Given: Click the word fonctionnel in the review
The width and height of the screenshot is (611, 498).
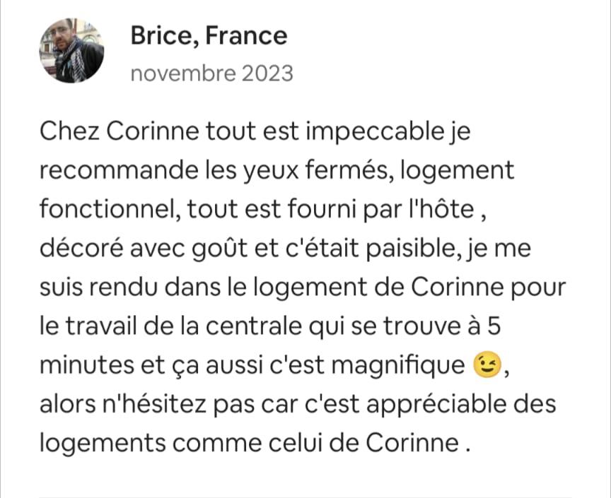Looking at the screenshot, I should tap(110, 208).
